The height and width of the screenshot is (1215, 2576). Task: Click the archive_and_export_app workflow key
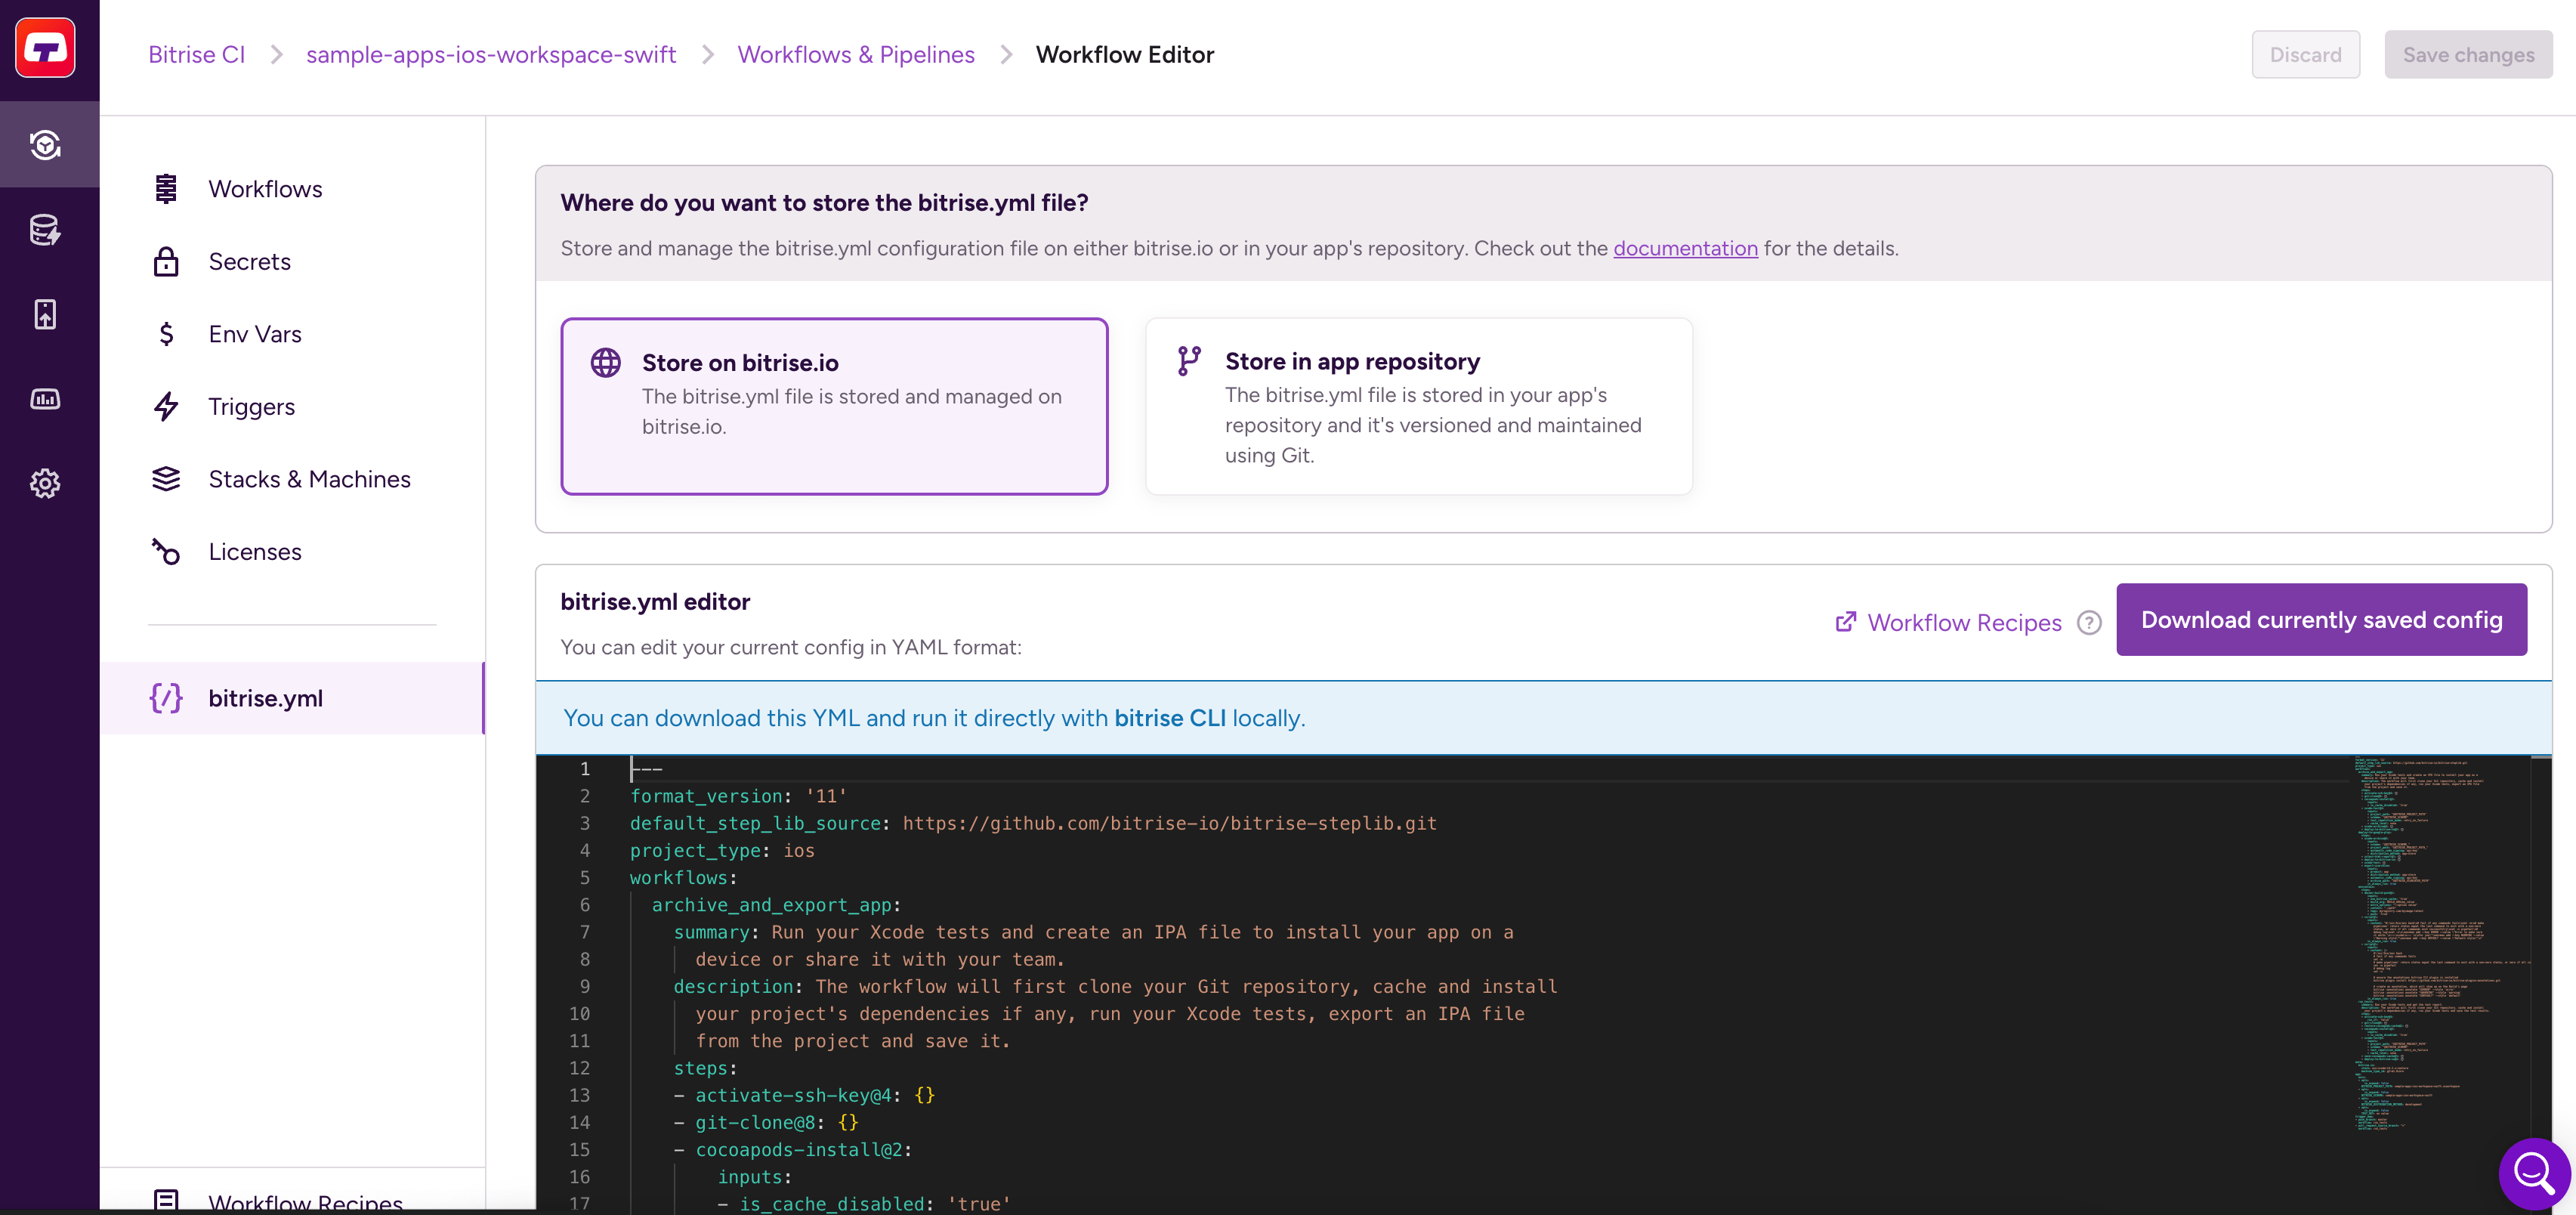(771, 905)
